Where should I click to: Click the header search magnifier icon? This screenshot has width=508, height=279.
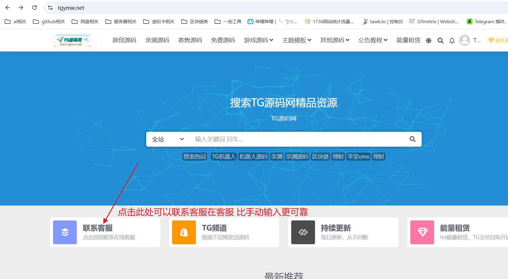coord(440,40)
